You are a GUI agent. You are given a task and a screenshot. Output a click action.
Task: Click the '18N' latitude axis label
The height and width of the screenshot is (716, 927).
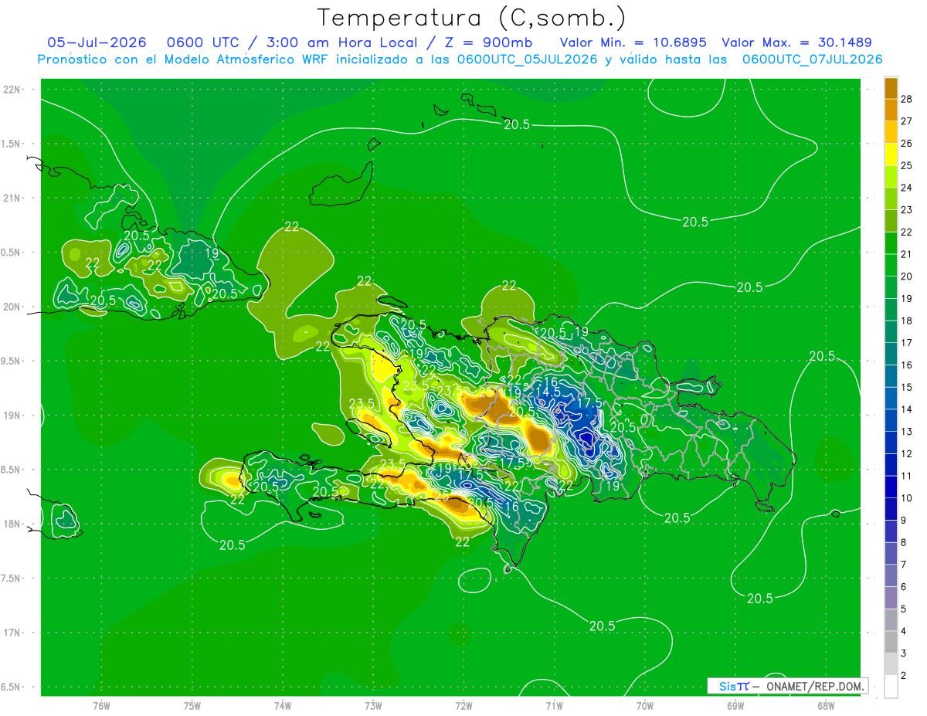coord(12,524)
